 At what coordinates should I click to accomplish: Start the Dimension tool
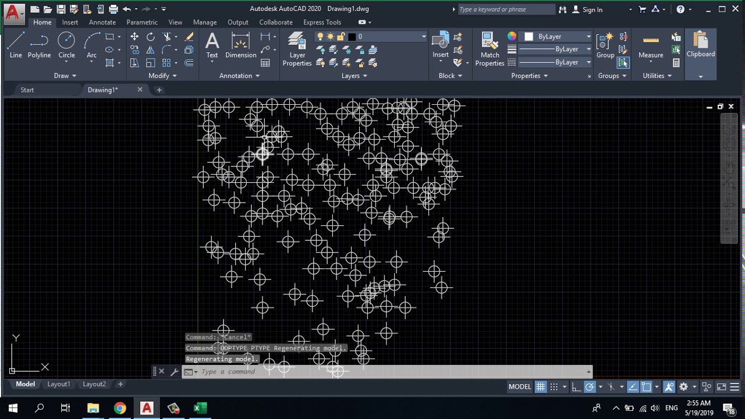click(x=240, y=45)
